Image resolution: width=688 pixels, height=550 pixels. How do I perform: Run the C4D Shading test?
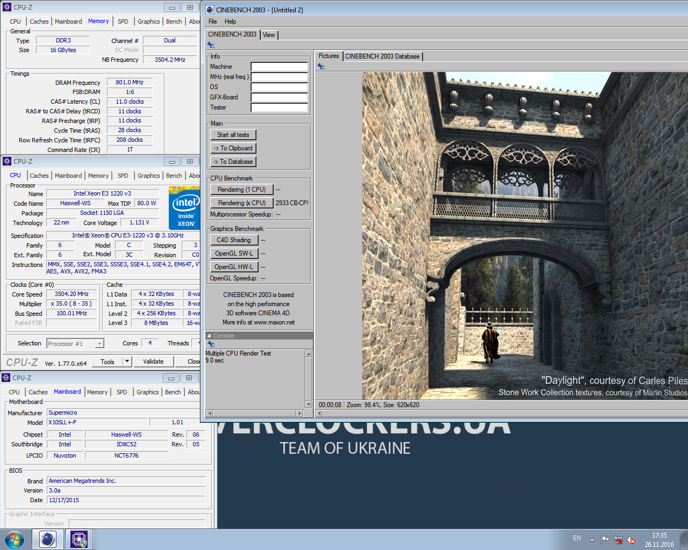tap(234, 240)
